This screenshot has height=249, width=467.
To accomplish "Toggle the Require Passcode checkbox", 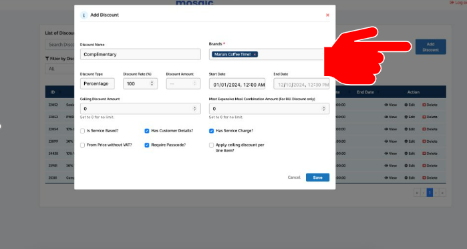I will (x=147, y=145).
